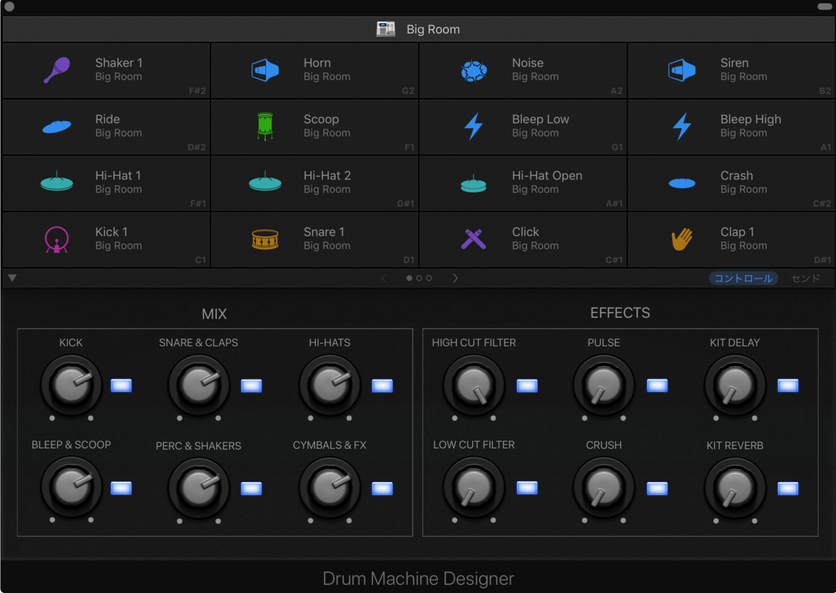Select the second page indicator dot
This screenshot has height=593, width=836.
(419, 278)
